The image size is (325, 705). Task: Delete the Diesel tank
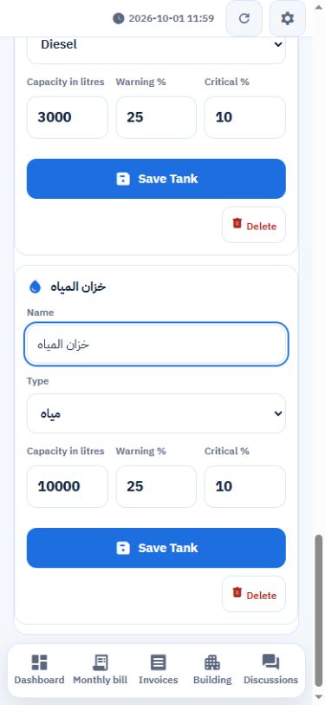click(x=254, y=225)
